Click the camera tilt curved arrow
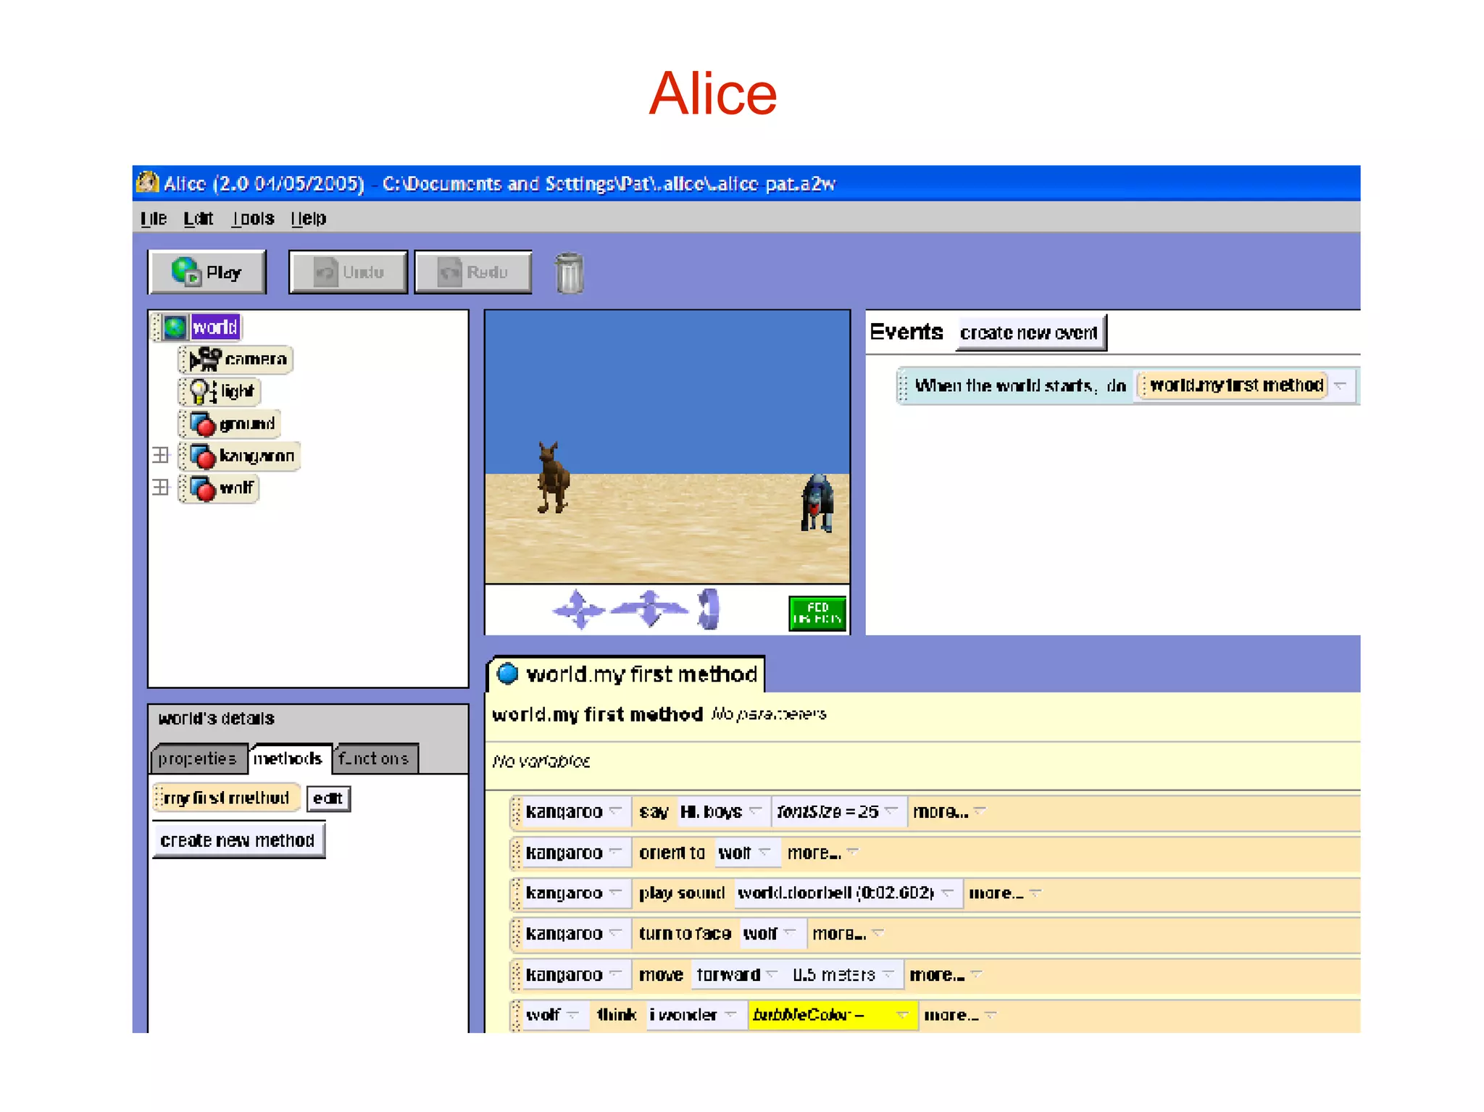The height and width of the screenshot is (1112, 1484). 708,609
